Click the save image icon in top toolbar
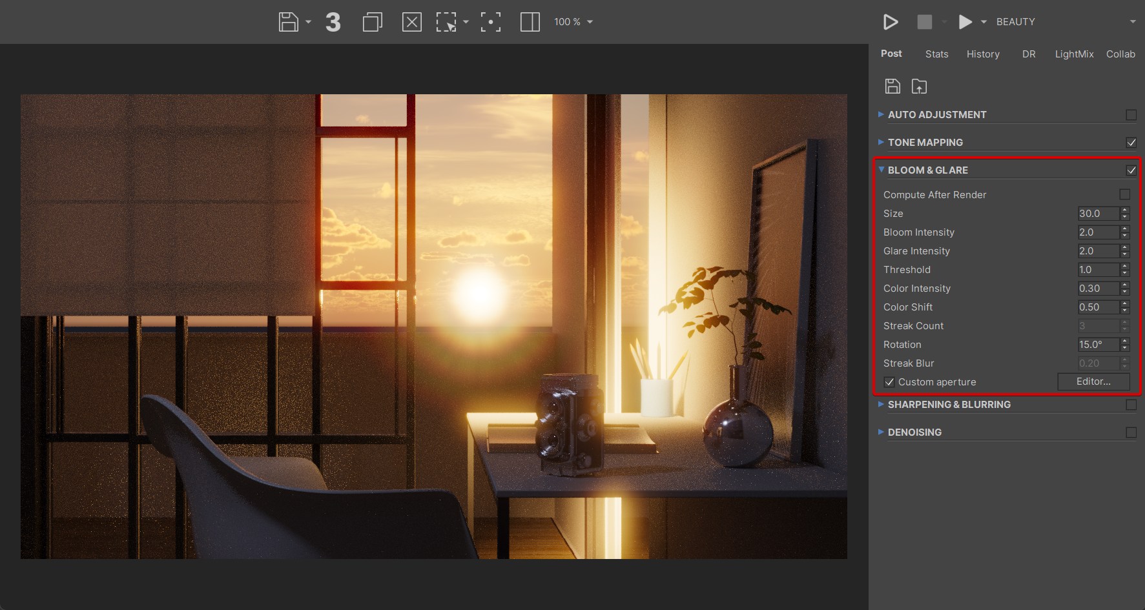 288,22
